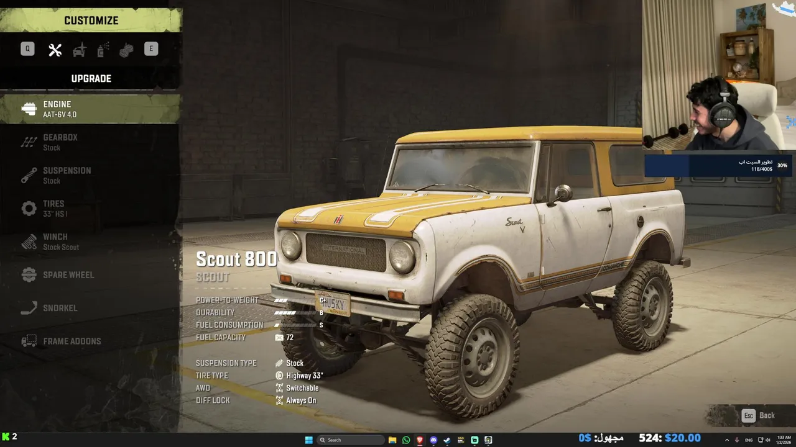This screenshot has width=796, height=447.
Task: Open the Spare Wheel upgrade row
Action: [x=91, y=274]
